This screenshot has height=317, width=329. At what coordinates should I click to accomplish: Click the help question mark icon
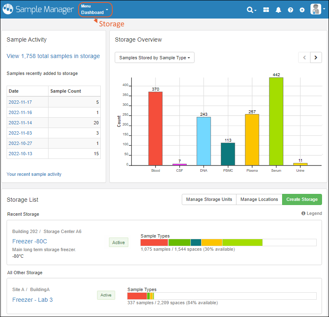[290, 10]
